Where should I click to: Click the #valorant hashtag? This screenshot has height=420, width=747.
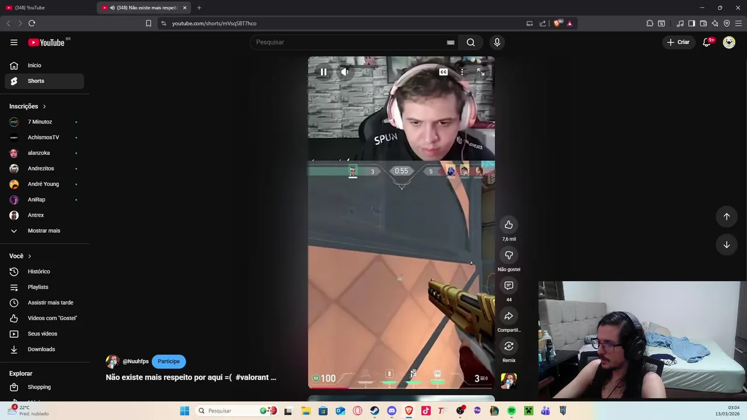click(252, 377)
